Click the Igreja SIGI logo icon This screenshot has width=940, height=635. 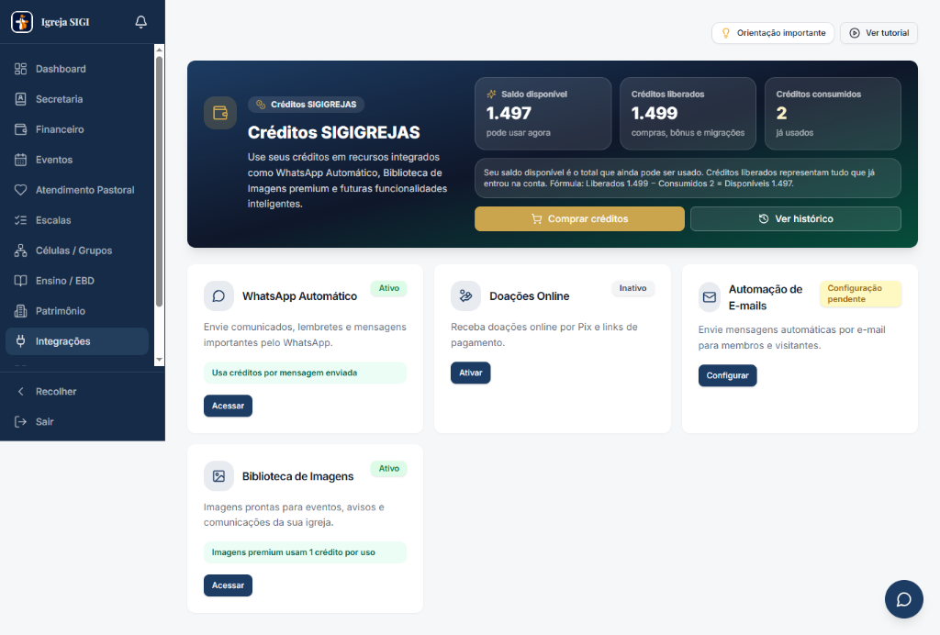click(x=22, y=22)
